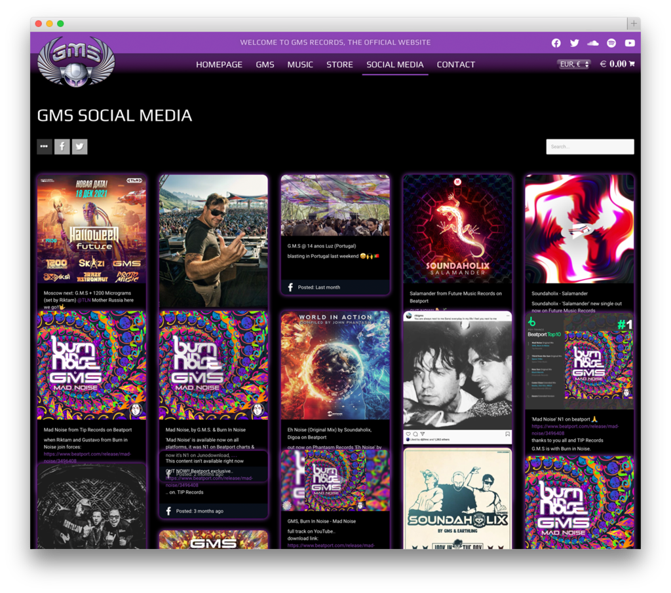Viewport: 671px width, 593px height.
Task: Click 'Posted: Last month' text
Action: 319,287
